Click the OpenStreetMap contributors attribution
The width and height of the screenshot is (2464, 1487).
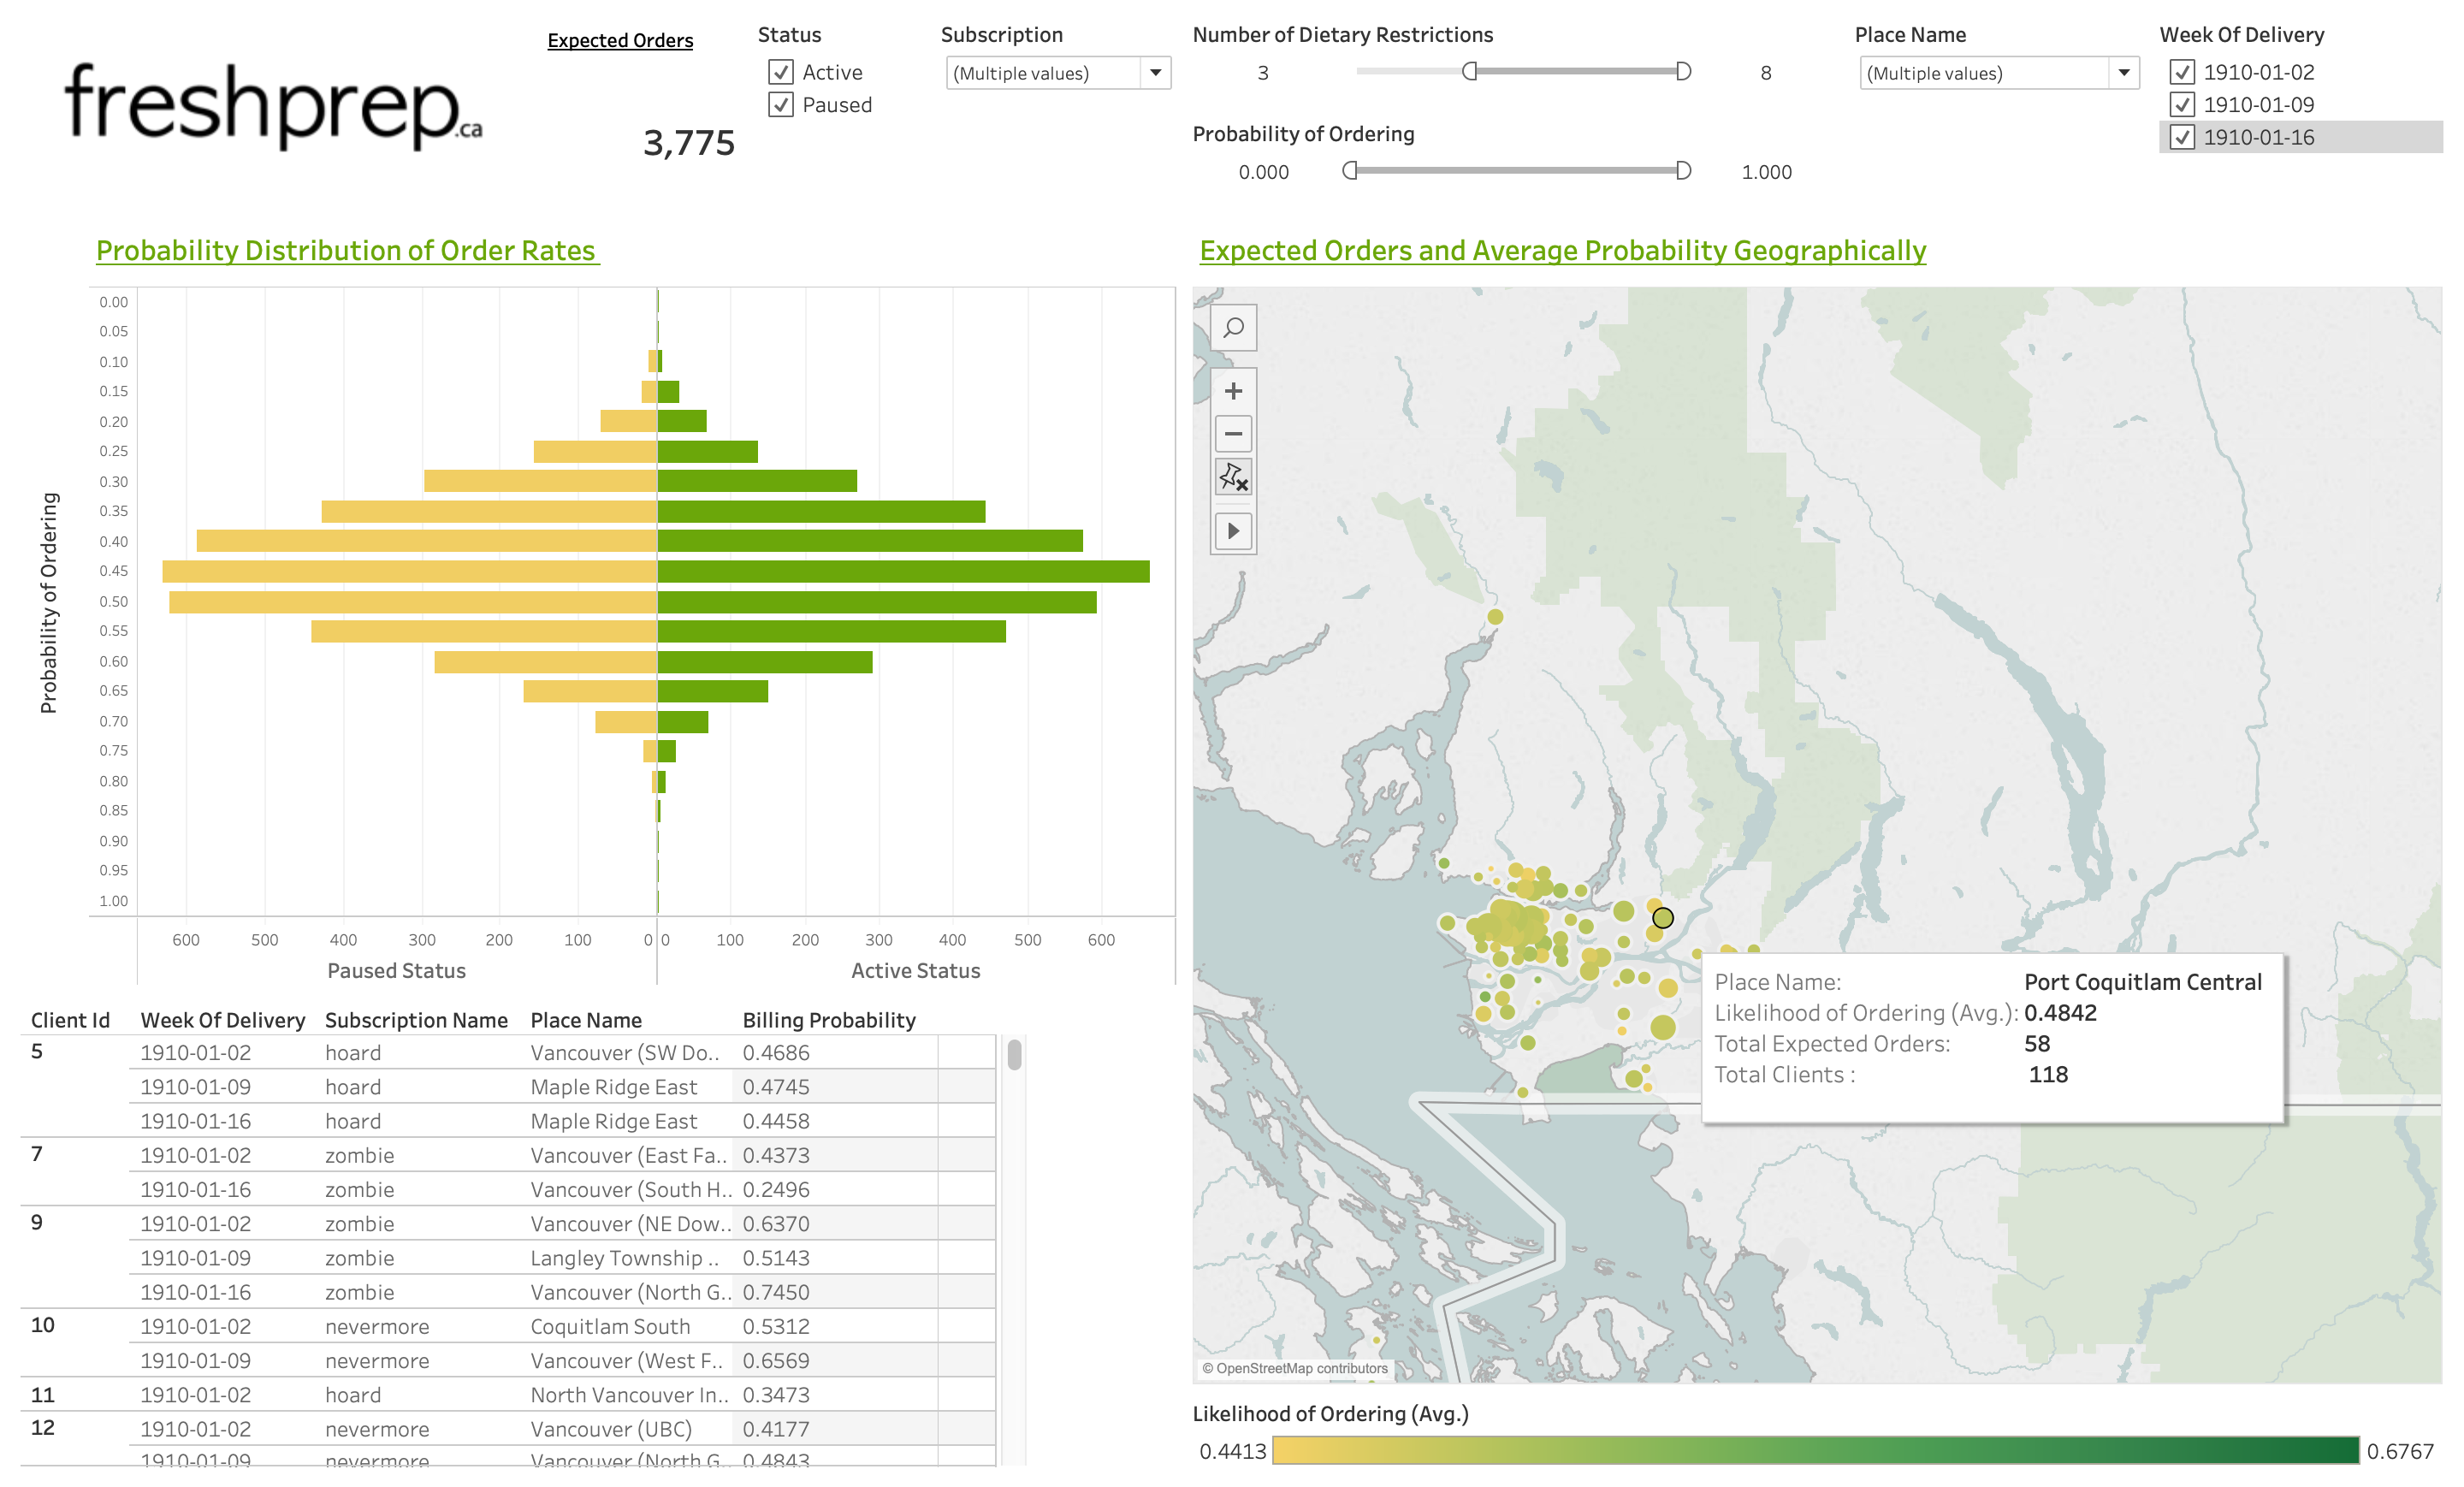(x=1295, y=1368)
